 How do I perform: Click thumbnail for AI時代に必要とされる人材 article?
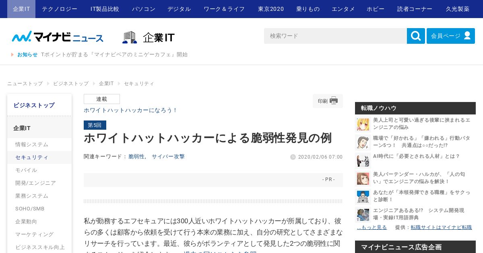(363, 160)
